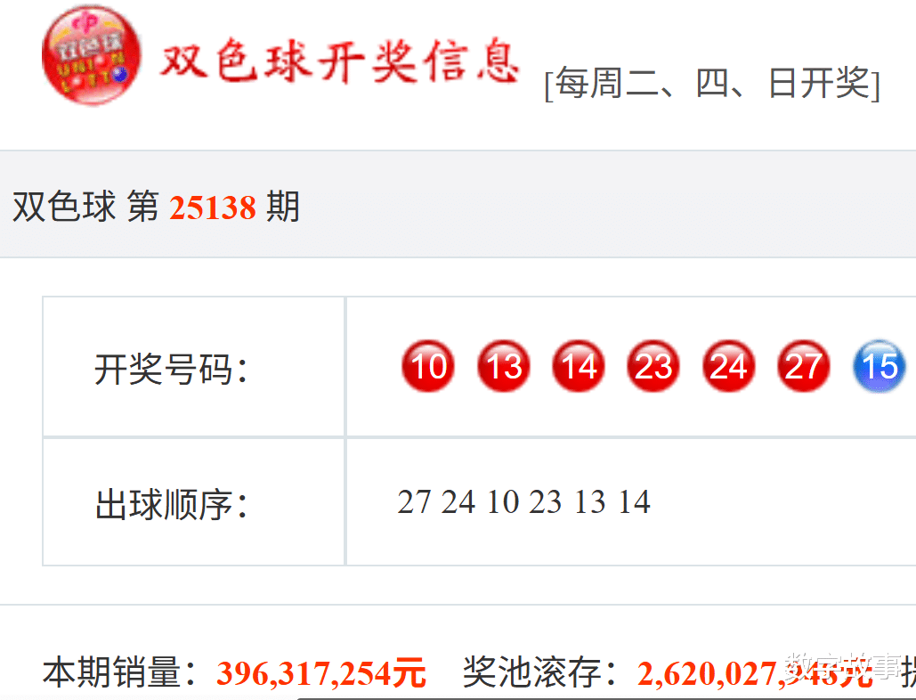Image resolution: width=916 pixels, height=700 pixels.
Task: Click the red Double Color Ball logo icon
Action: pos(92,56)
